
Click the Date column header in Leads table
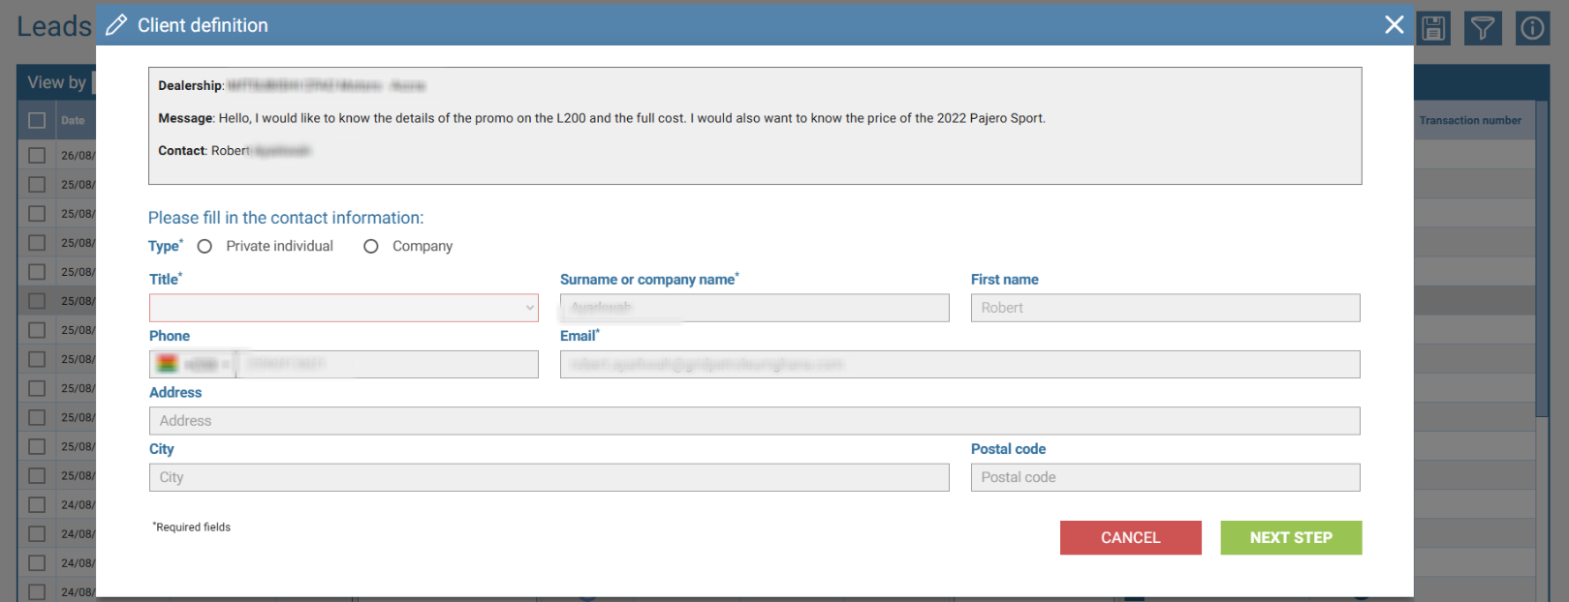pyautogui.click(x=73, y=121)
